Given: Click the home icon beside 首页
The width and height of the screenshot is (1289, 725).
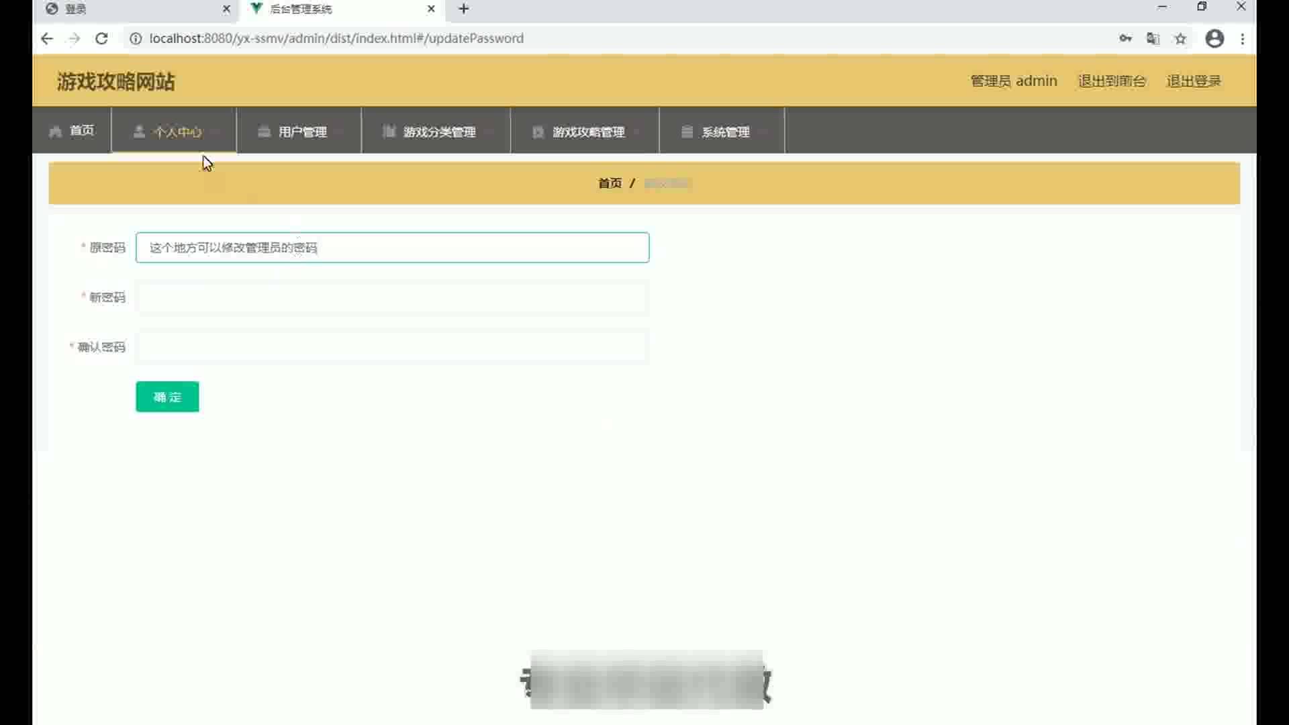Looking at the screenshot, I should [55, 132].
